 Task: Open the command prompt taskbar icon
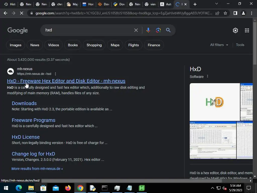pyautogui.click(x=105, y=188)
